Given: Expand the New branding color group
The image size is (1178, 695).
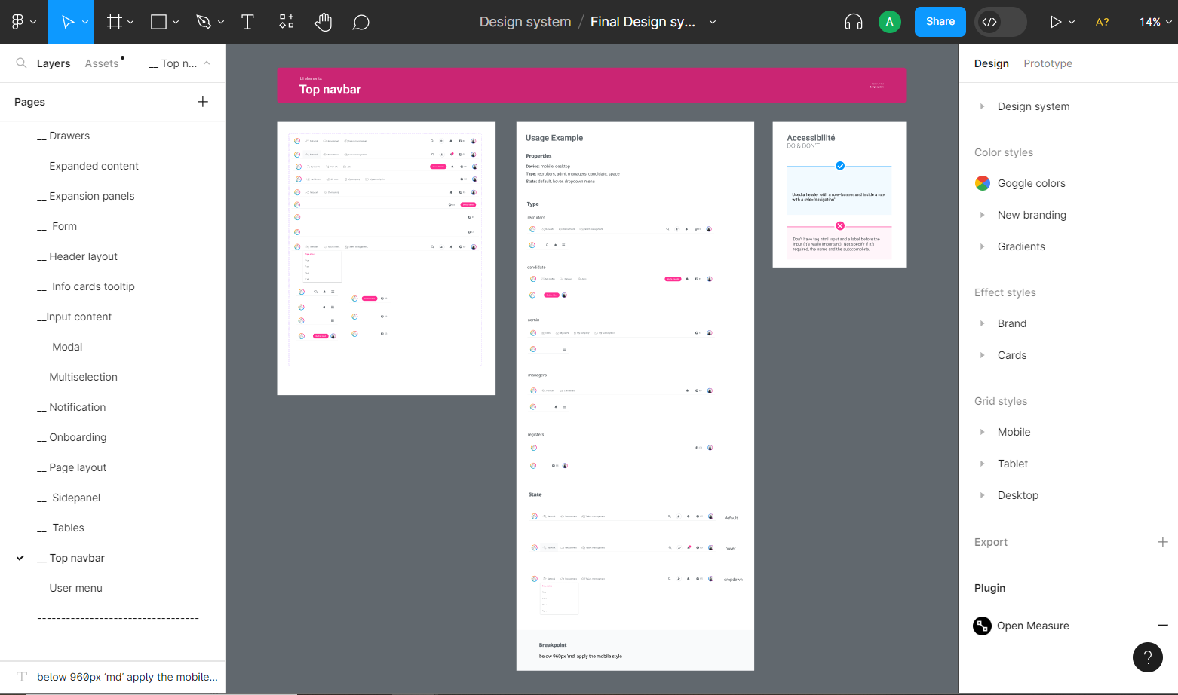Looking at the screenshot, I should point(982,215).
